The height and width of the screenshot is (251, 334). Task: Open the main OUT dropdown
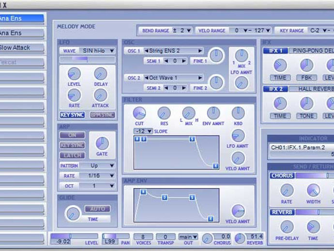pos(188,237)
